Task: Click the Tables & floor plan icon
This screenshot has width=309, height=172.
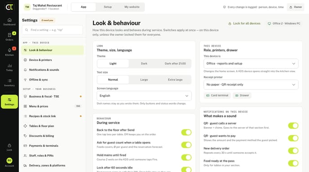Action: point(25,126)
